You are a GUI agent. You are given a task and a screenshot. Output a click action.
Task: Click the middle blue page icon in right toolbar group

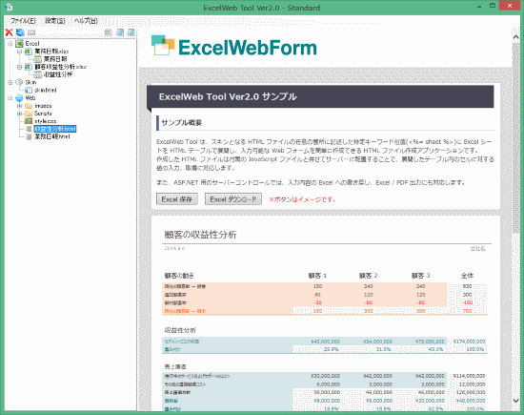tap(120, 32)
